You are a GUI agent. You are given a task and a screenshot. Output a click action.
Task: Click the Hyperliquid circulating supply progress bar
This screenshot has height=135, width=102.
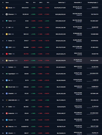click(x=93, y=75)
